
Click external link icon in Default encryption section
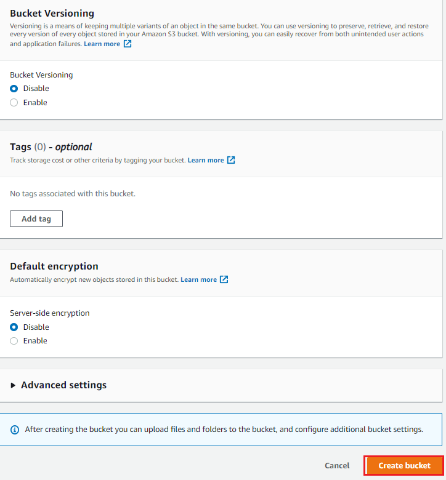(x=224, y=279)
